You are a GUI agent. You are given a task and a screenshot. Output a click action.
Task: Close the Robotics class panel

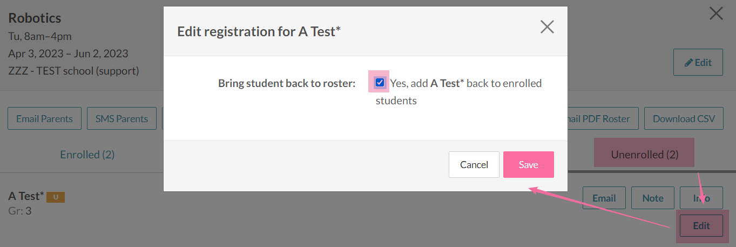pos(716,14)
